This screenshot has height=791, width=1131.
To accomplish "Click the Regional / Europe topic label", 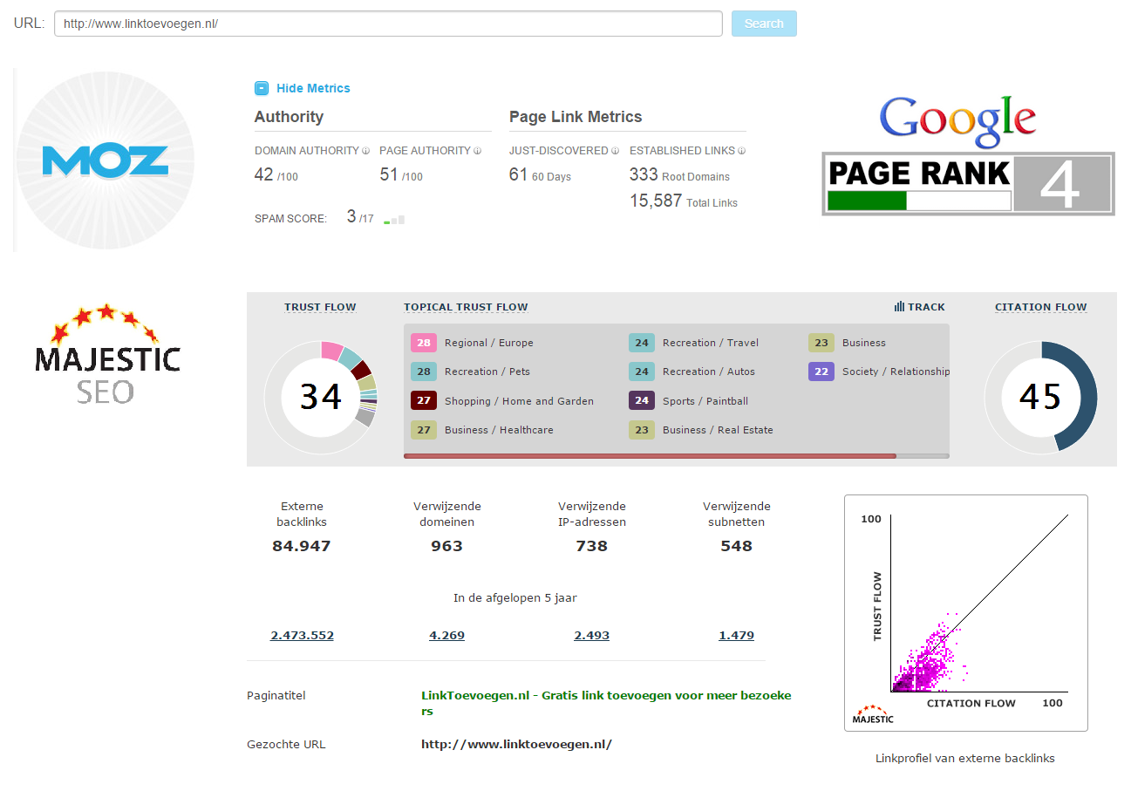I will (489, 343).
